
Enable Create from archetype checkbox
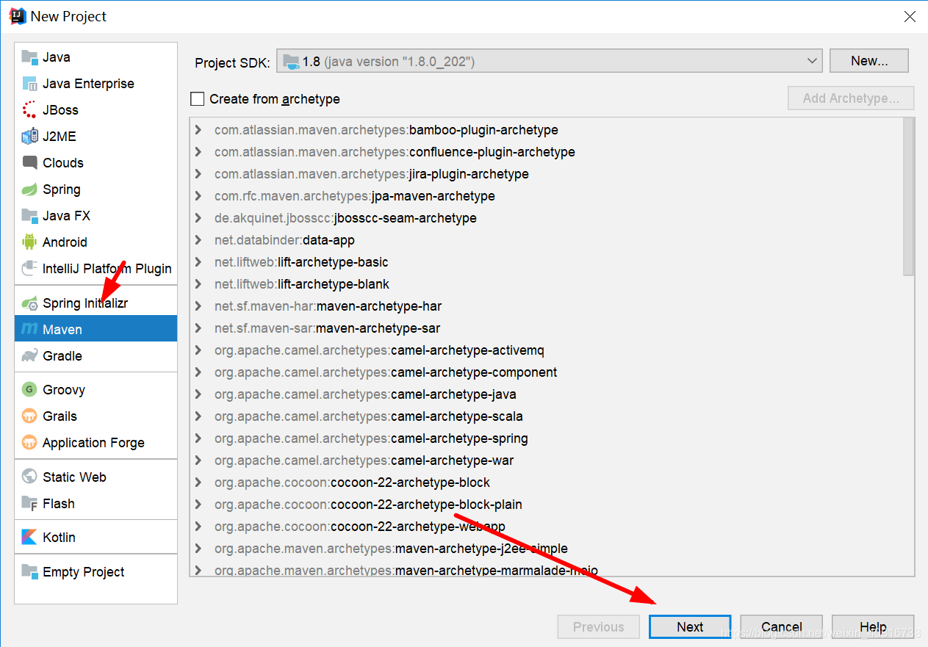tap(197, 98)
